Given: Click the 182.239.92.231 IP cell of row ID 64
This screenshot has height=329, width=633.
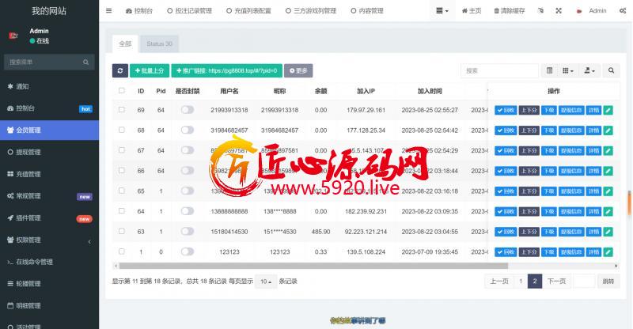Looking at the screenshot, I should click(366, 211).
